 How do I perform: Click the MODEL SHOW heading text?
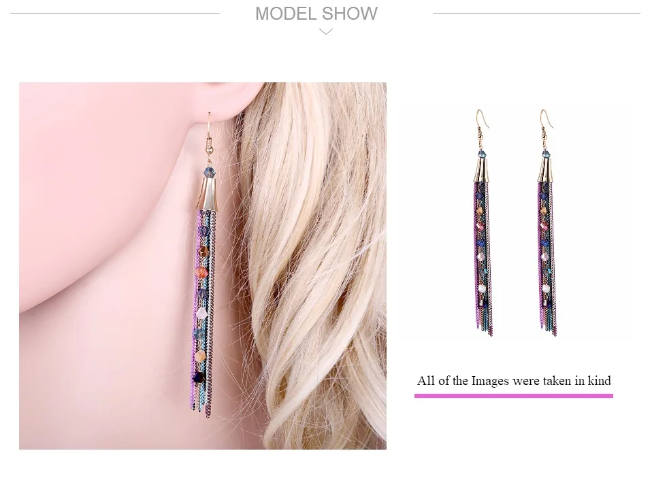(316, 14)
